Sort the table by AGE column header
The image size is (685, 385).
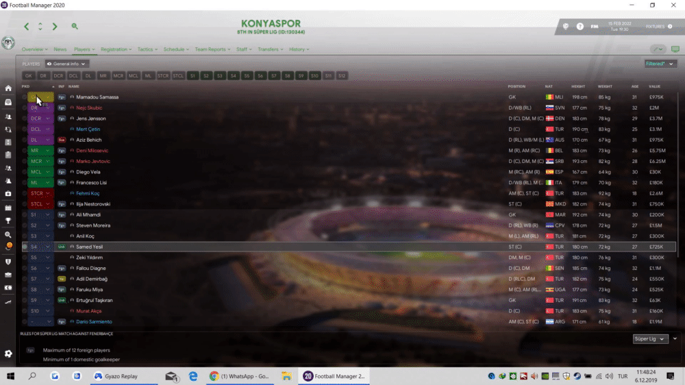[635, 86]
